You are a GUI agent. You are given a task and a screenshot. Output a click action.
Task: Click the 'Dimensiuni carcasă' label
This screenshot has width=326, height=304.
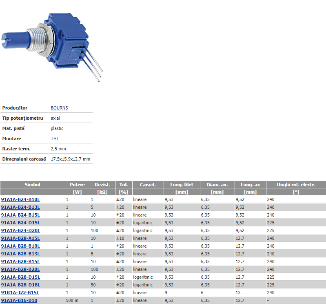tap(24, 159)
